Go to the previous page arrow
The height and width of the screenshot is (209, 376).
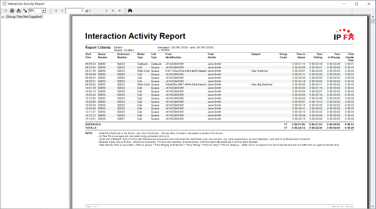point(62,11)
